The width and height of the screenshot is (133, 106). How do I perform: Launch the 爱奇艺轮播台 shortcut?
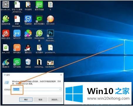pos(39,20)
